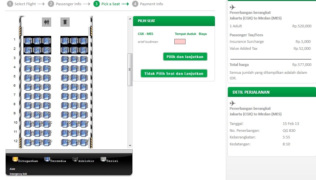Pick seat 5C in the cabin
The image size is (316, 180).
pos(47,77)
